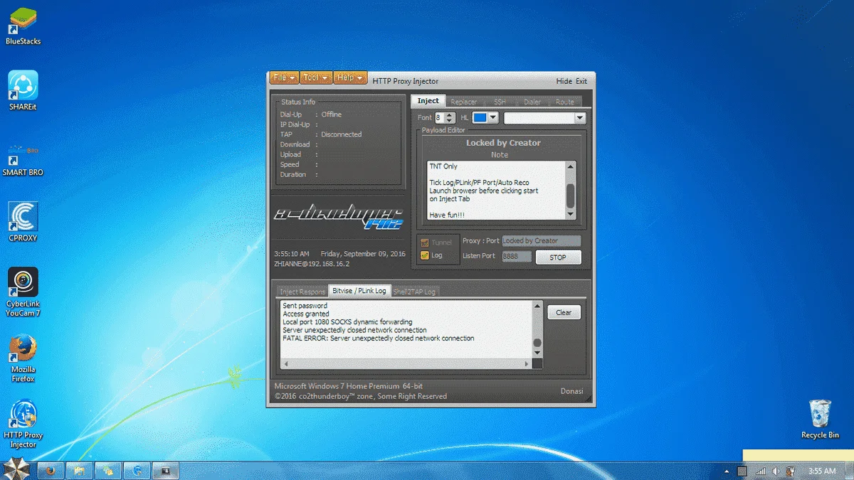Open Firefox from the taskbar
This screenshot has height=480, width=854.
(x=51, y=471)
